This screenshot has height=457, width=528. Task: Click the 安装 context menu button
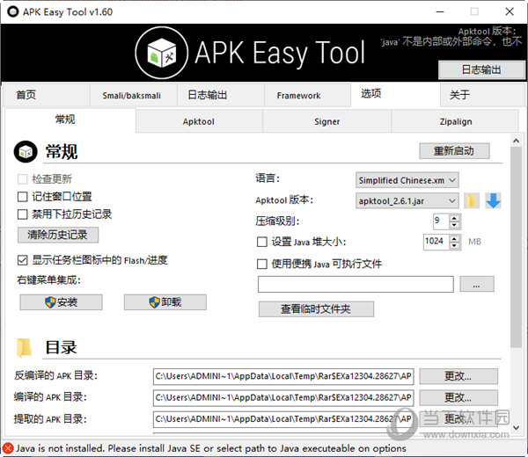tap(61, 302)
